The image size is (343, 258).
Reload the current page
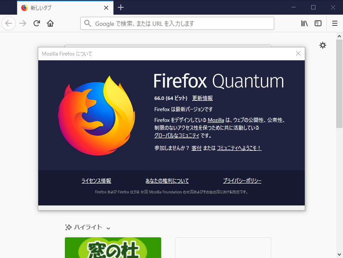pyautogui.click(x=37, y=23)
